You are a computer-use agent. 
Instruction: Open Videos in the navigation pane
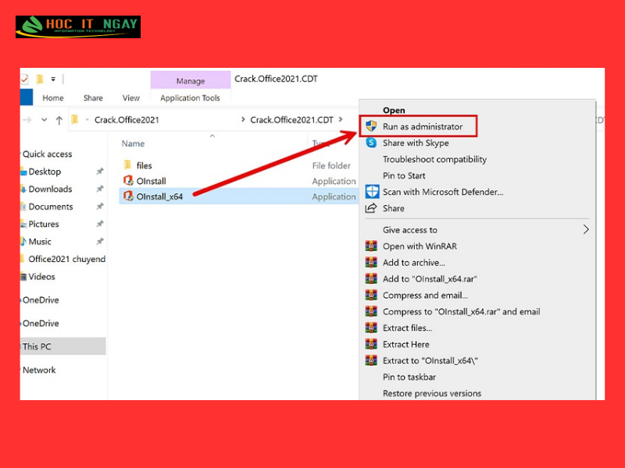pos(42,277)
